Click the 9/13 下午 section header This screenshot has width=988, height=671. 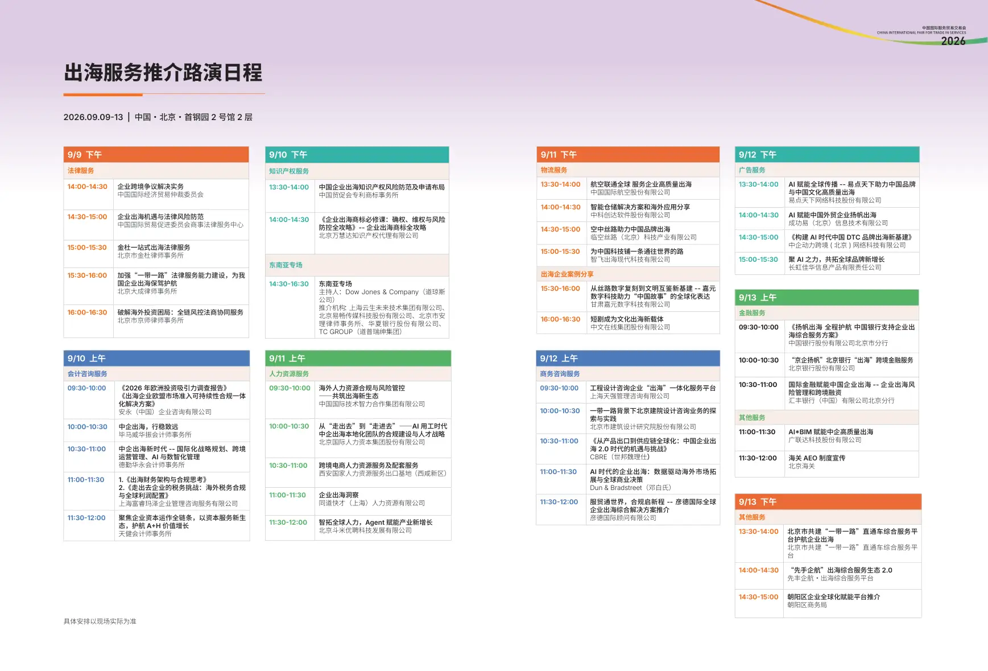coord(828,502)
